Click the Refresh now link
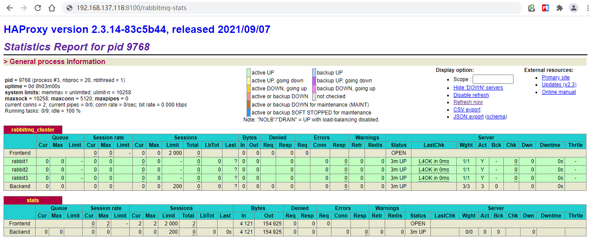 click(x=468, y=102)
